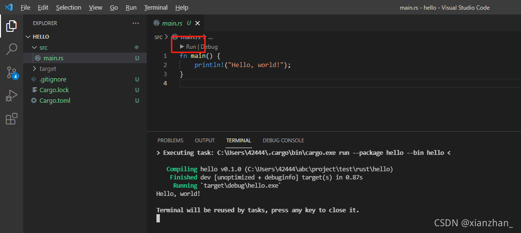Open the Edit menu
This screenshot has width=521, height=233.
tap(43, 7)
